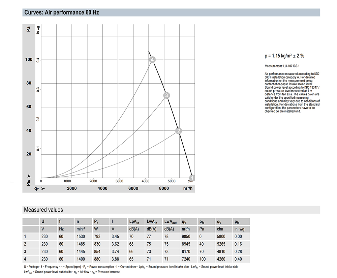Click the 'Measured values' section heading
The height and width of the screenshot is (278, 337).
[x=43, y=210]
